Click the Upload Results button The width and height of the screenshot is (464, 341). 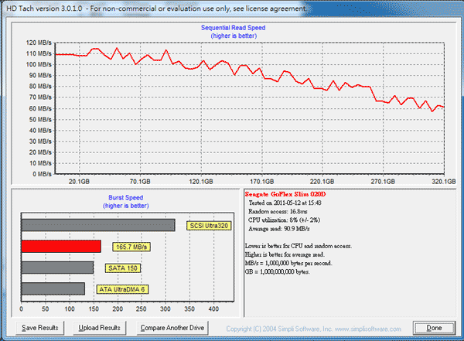point(100,328)
